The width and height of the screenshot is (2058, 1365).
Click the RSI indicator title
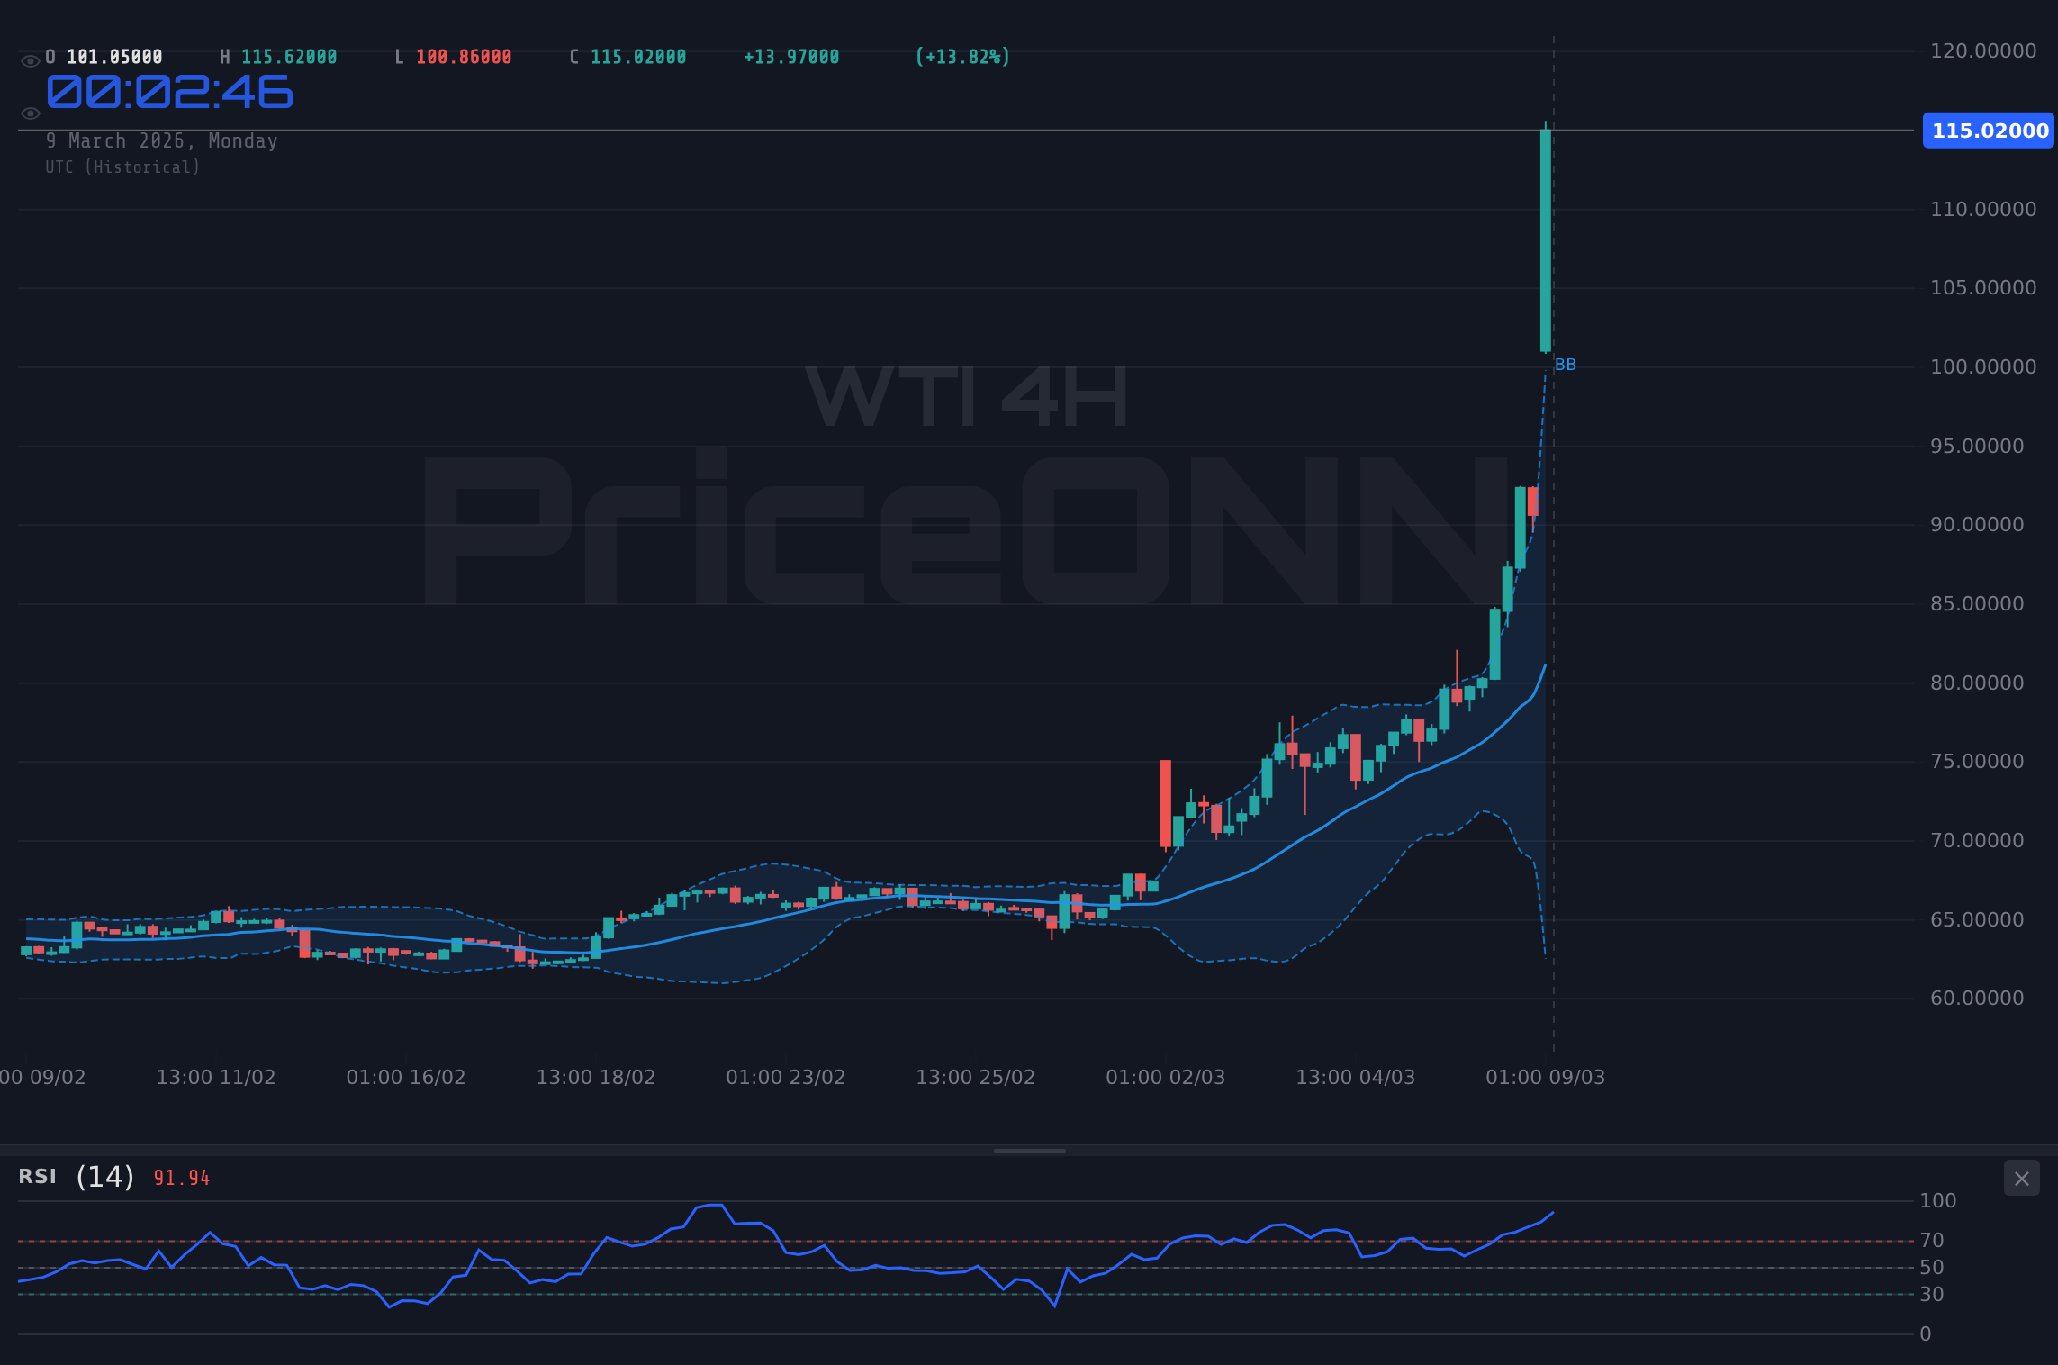(38, 1177)
